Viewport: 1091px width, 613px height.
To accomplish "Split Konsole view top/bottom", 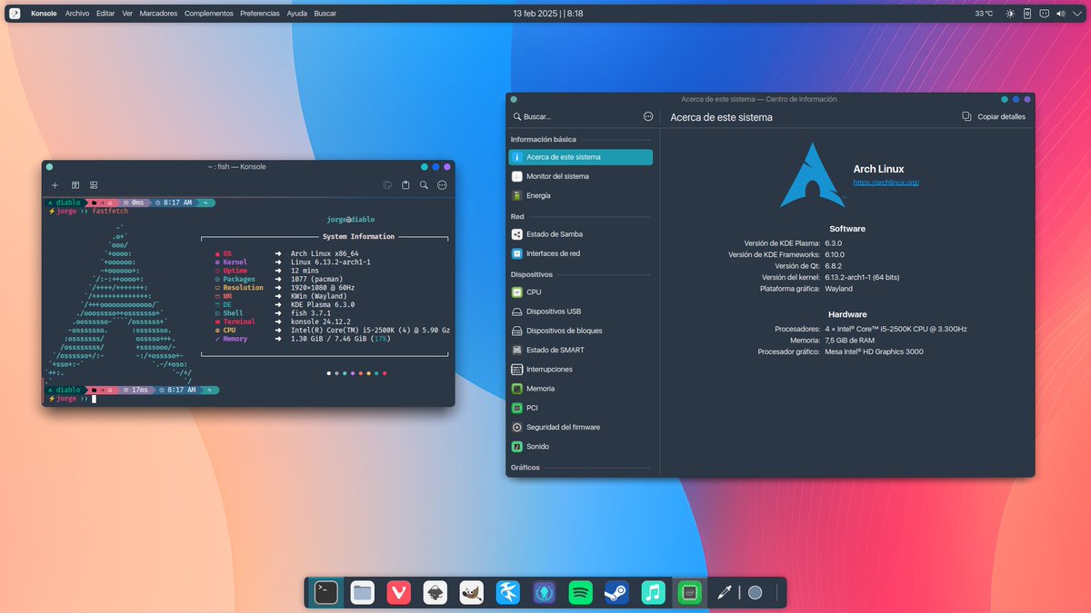I will pyautogui.click(x=94, y=185).
